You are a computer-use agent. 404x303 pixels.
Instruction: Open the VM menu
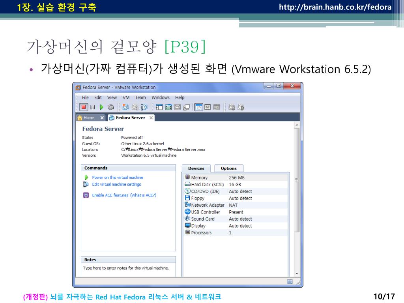tap(126, 97)
